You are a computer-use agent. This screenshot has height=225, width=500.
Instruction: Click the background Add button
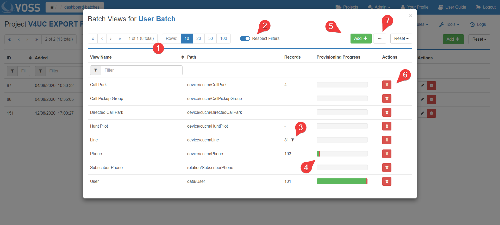click(453, 39)
